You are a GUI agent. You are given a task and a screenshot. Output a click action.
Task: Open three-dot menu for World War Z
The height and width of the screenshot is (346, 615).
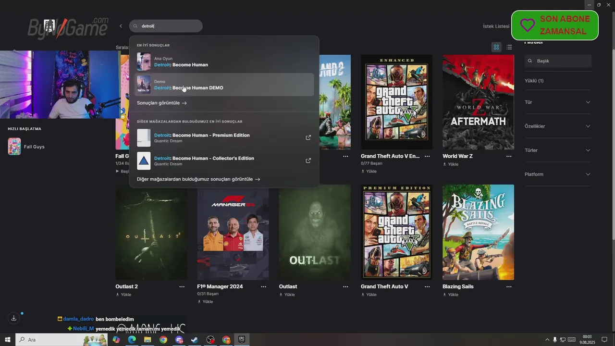(x=509, y=156)
